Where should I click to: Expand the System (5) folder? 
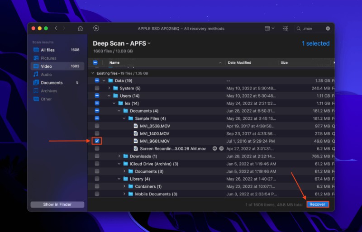109,88
